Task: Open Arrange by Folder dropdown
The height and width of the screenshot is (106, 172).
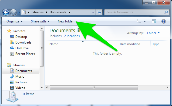Action: 153,33
